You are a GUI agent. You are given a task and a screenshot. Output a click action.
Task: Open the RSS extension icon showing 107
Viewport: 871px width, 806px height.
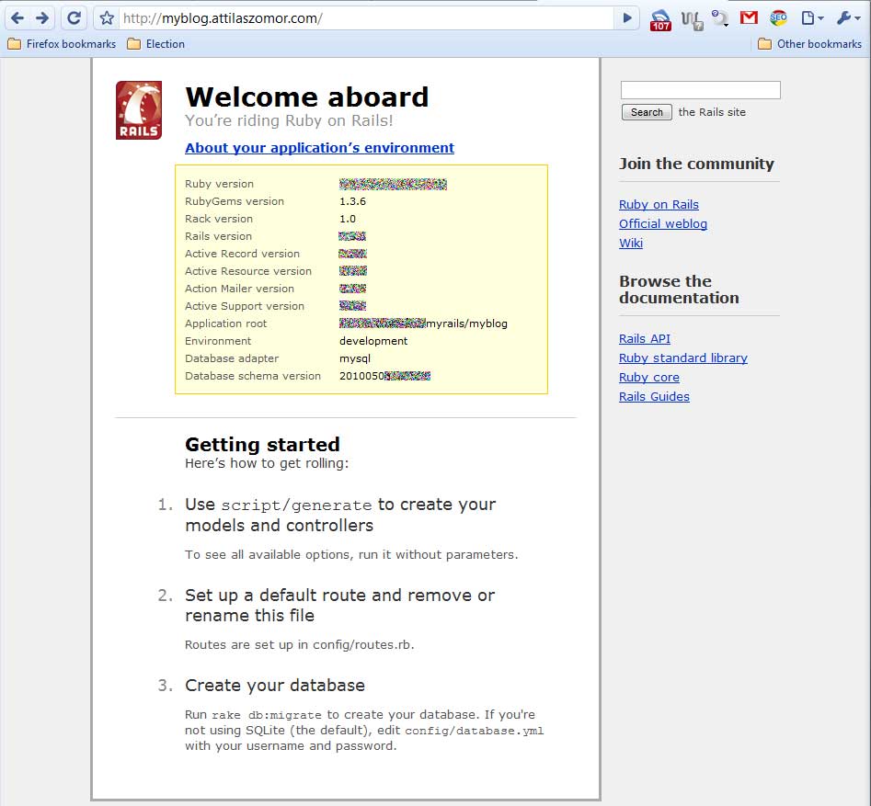pyautogui.click(x=660, y=19)
